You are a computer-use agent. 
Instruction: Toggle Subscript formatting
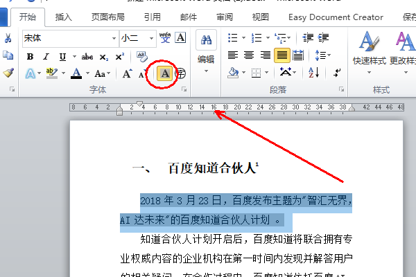tap(104, 57)
